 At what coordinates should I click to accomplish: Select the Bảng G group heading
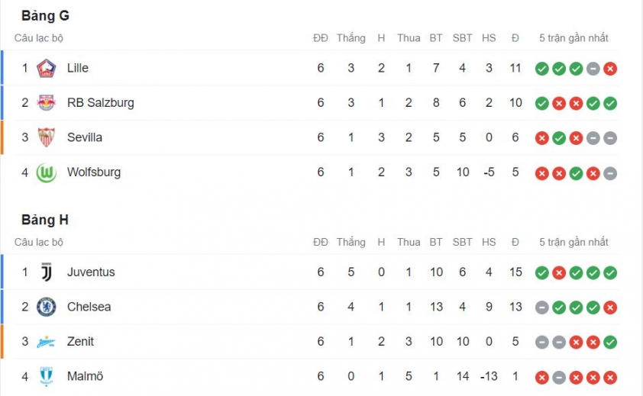click(x=46, y=16)
